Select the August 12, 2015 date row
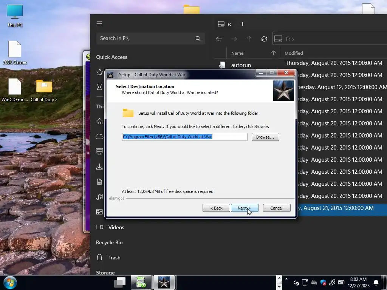Screen dimensions: 387x290 (x=342, y=87)
